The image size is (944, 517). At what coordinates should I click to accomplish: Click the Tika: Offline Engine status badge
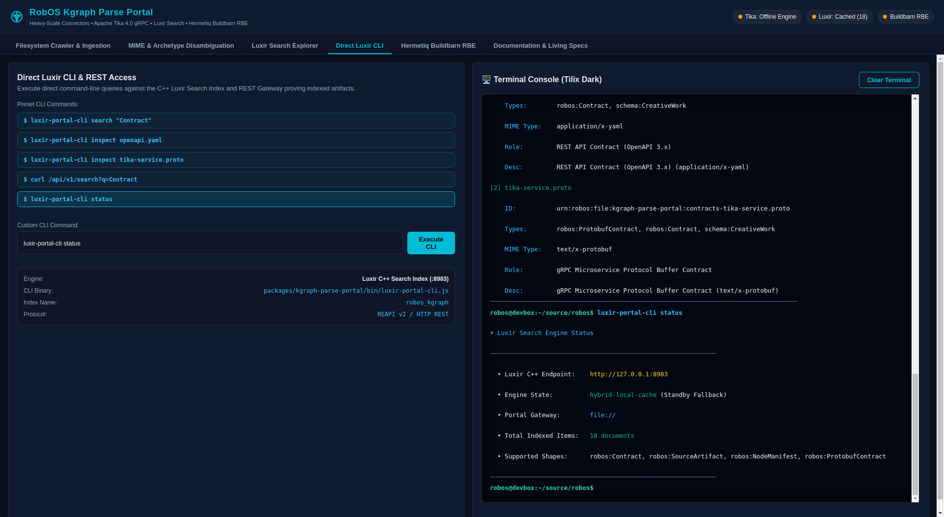point(767,17)
